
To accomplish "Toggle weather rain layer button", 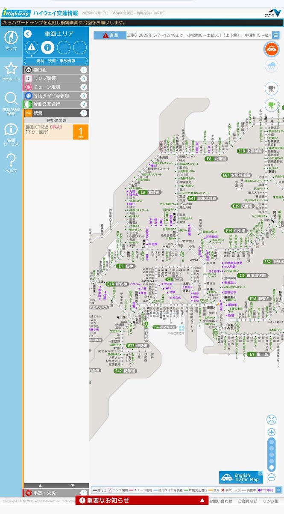I will pyautogui.click(x=271, y=66).
